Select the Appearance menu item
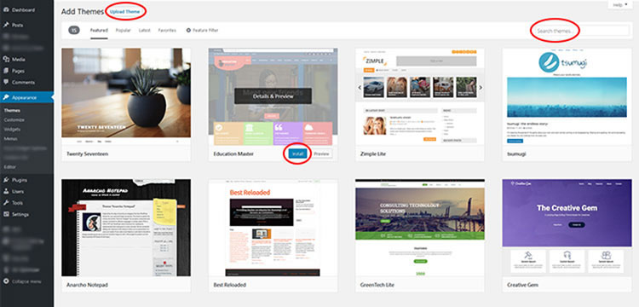The image size is (639, 307). coord(26,97)
